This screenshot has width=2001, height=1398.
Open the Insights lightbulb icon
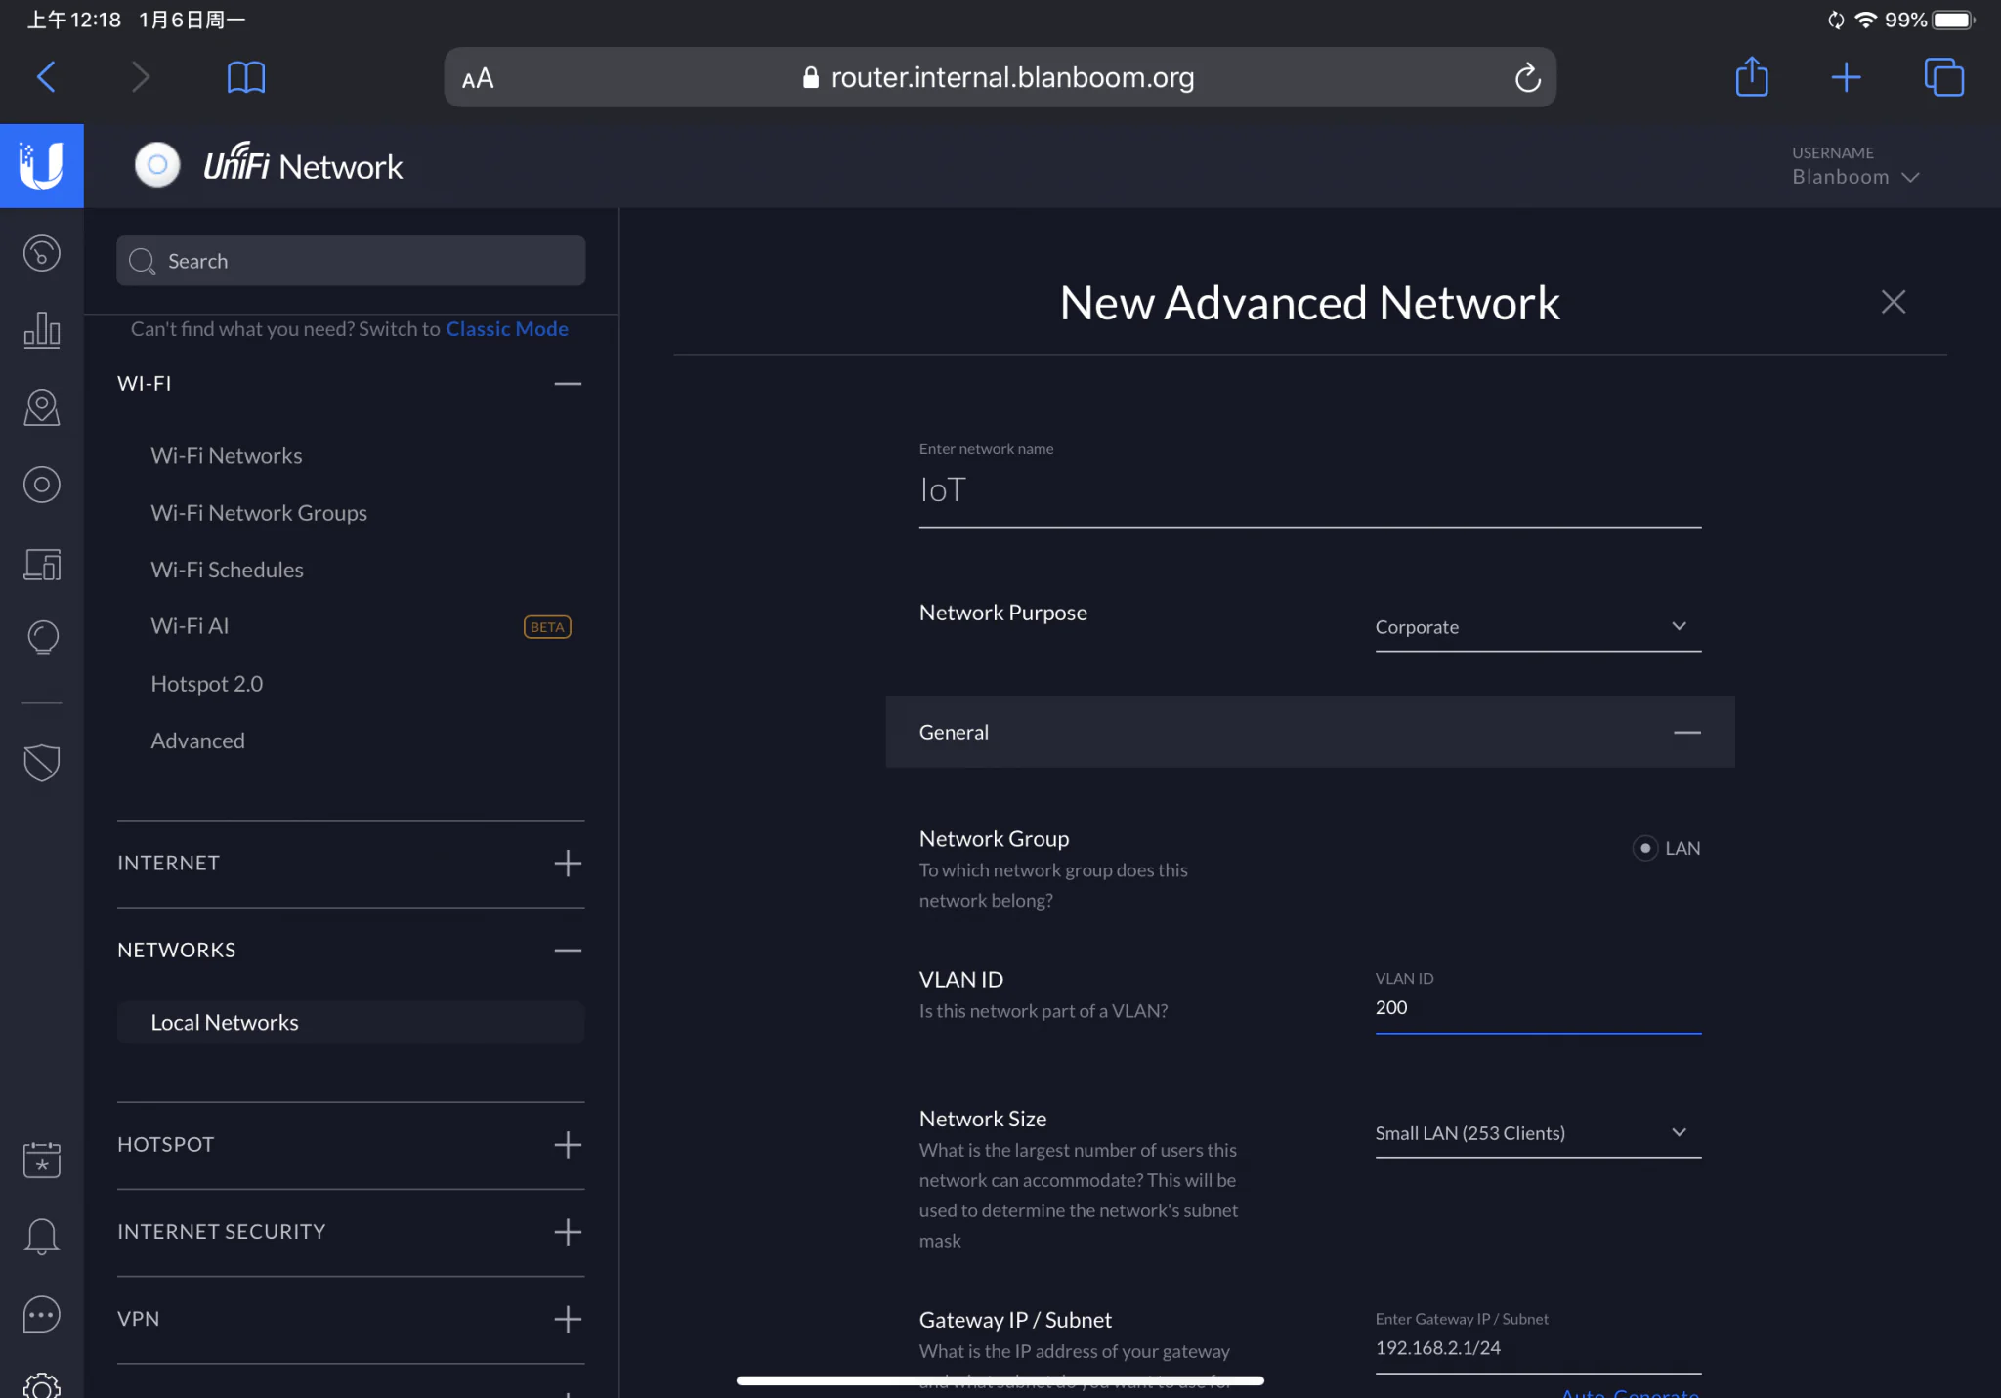tap(42, 637)
